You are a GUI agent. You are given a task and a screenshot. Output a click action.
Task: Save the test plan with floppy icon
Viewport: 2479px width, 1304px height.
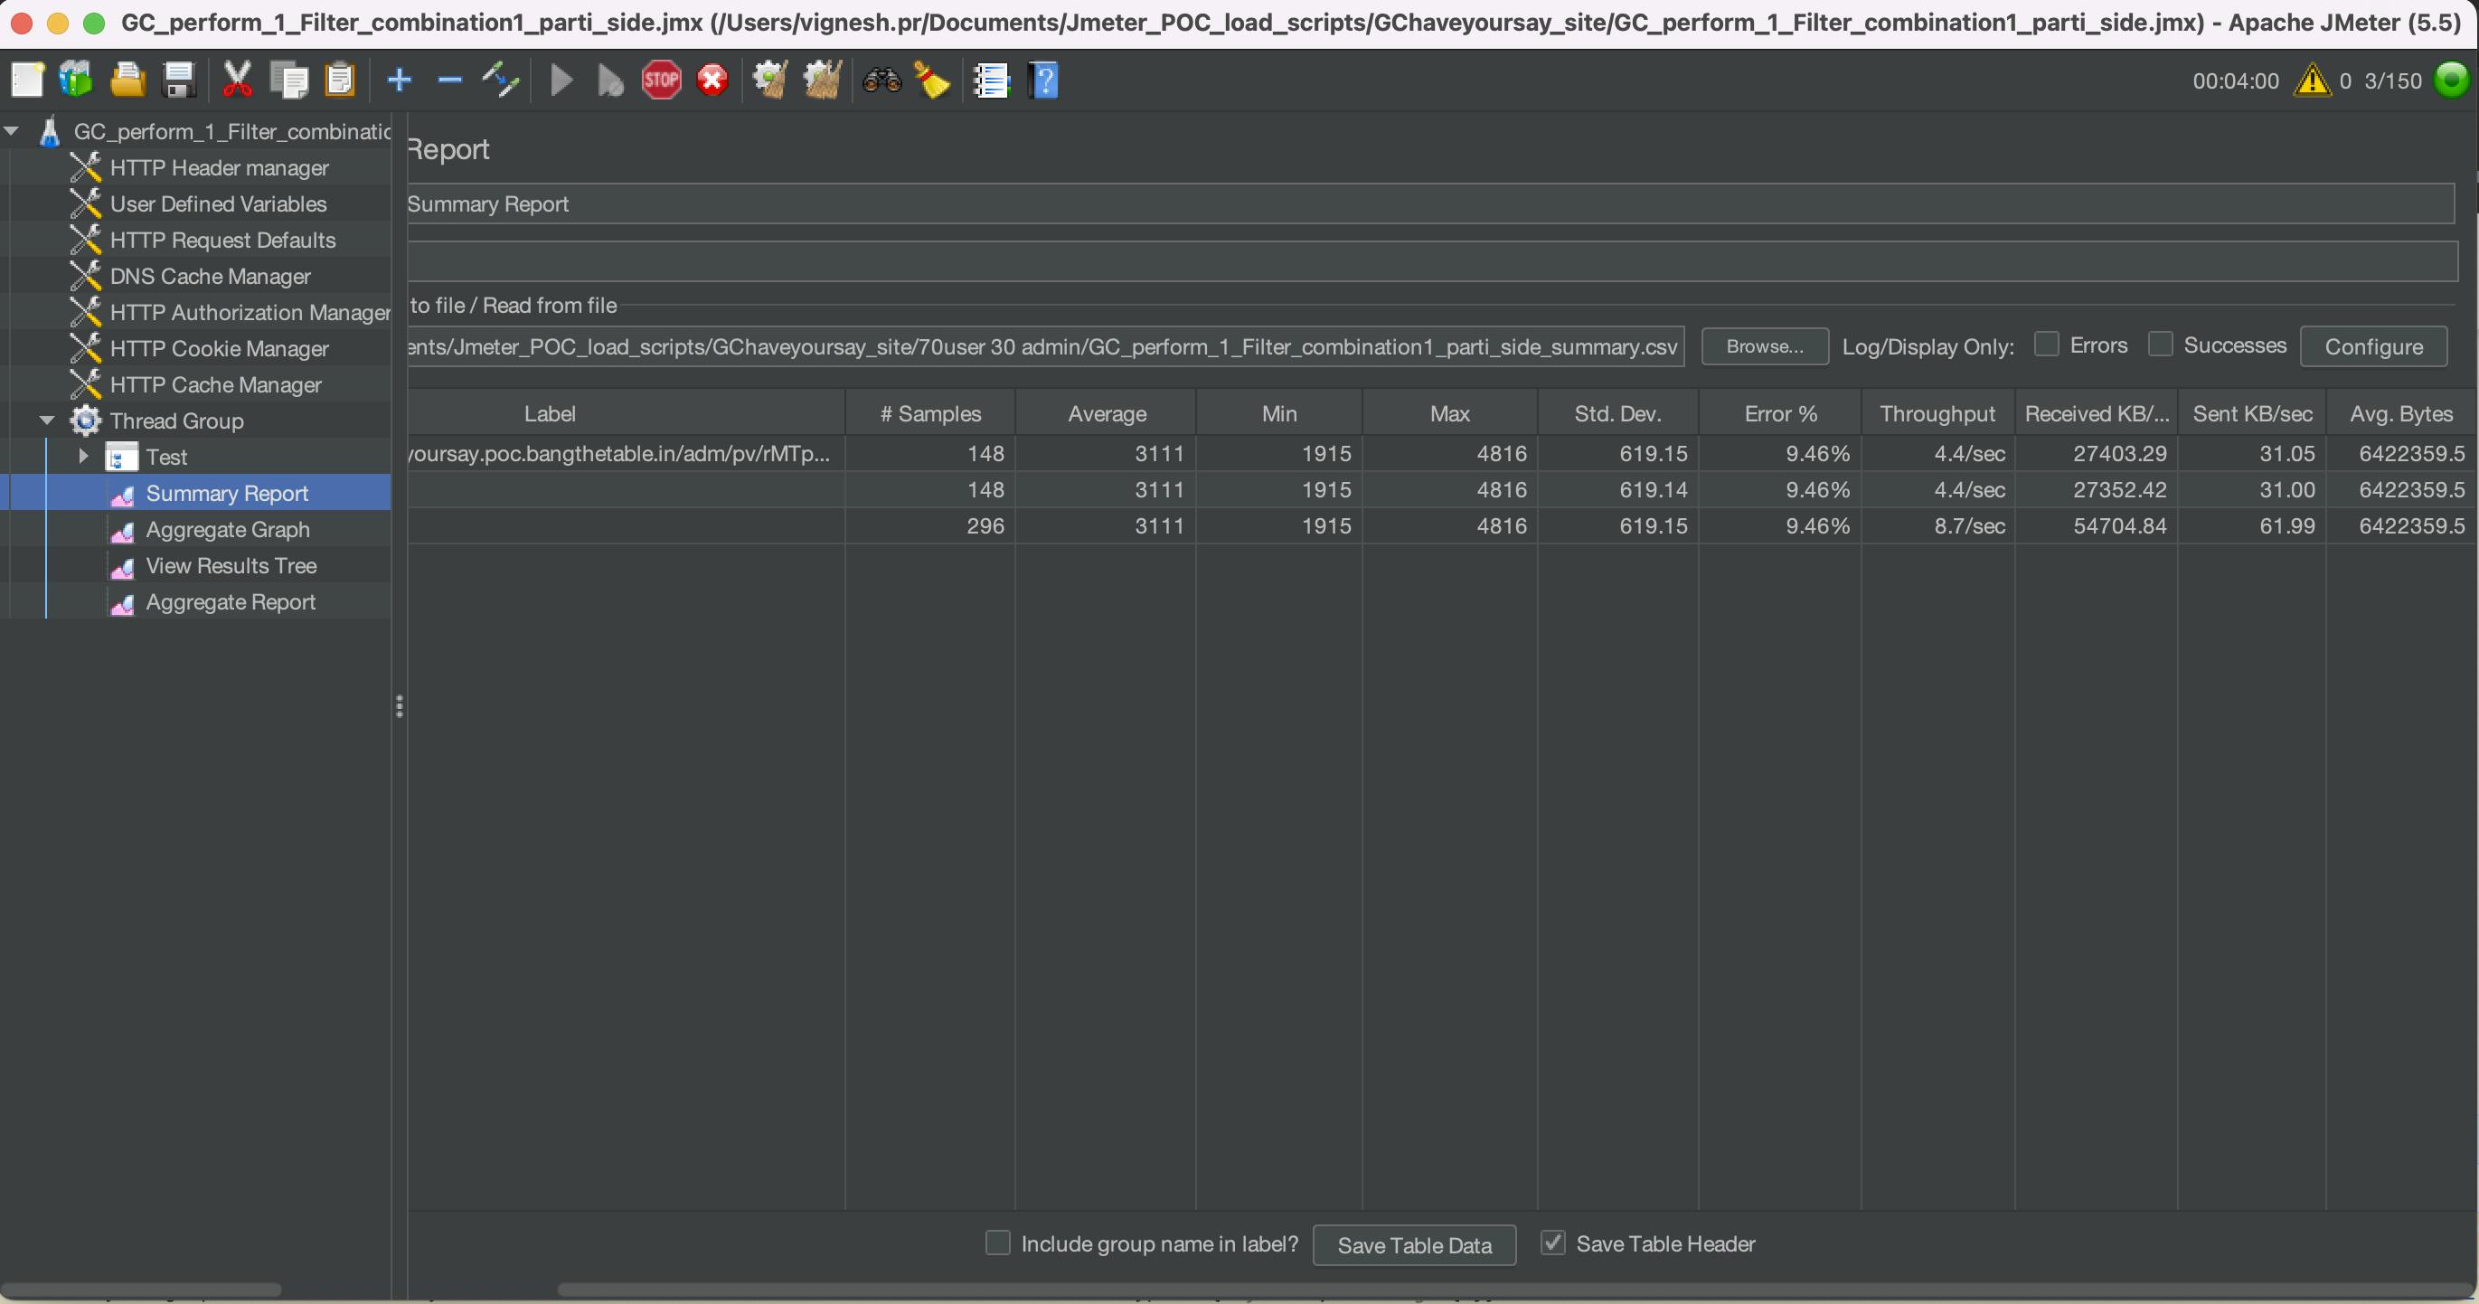coord(179,80)
